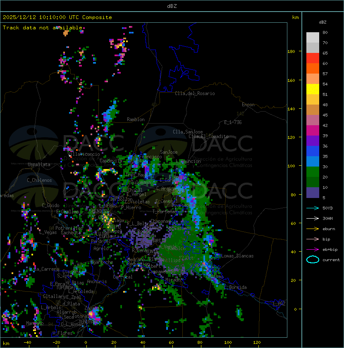
Task: Click the 'Anchoris' place label
Action: tap(97, 281)
